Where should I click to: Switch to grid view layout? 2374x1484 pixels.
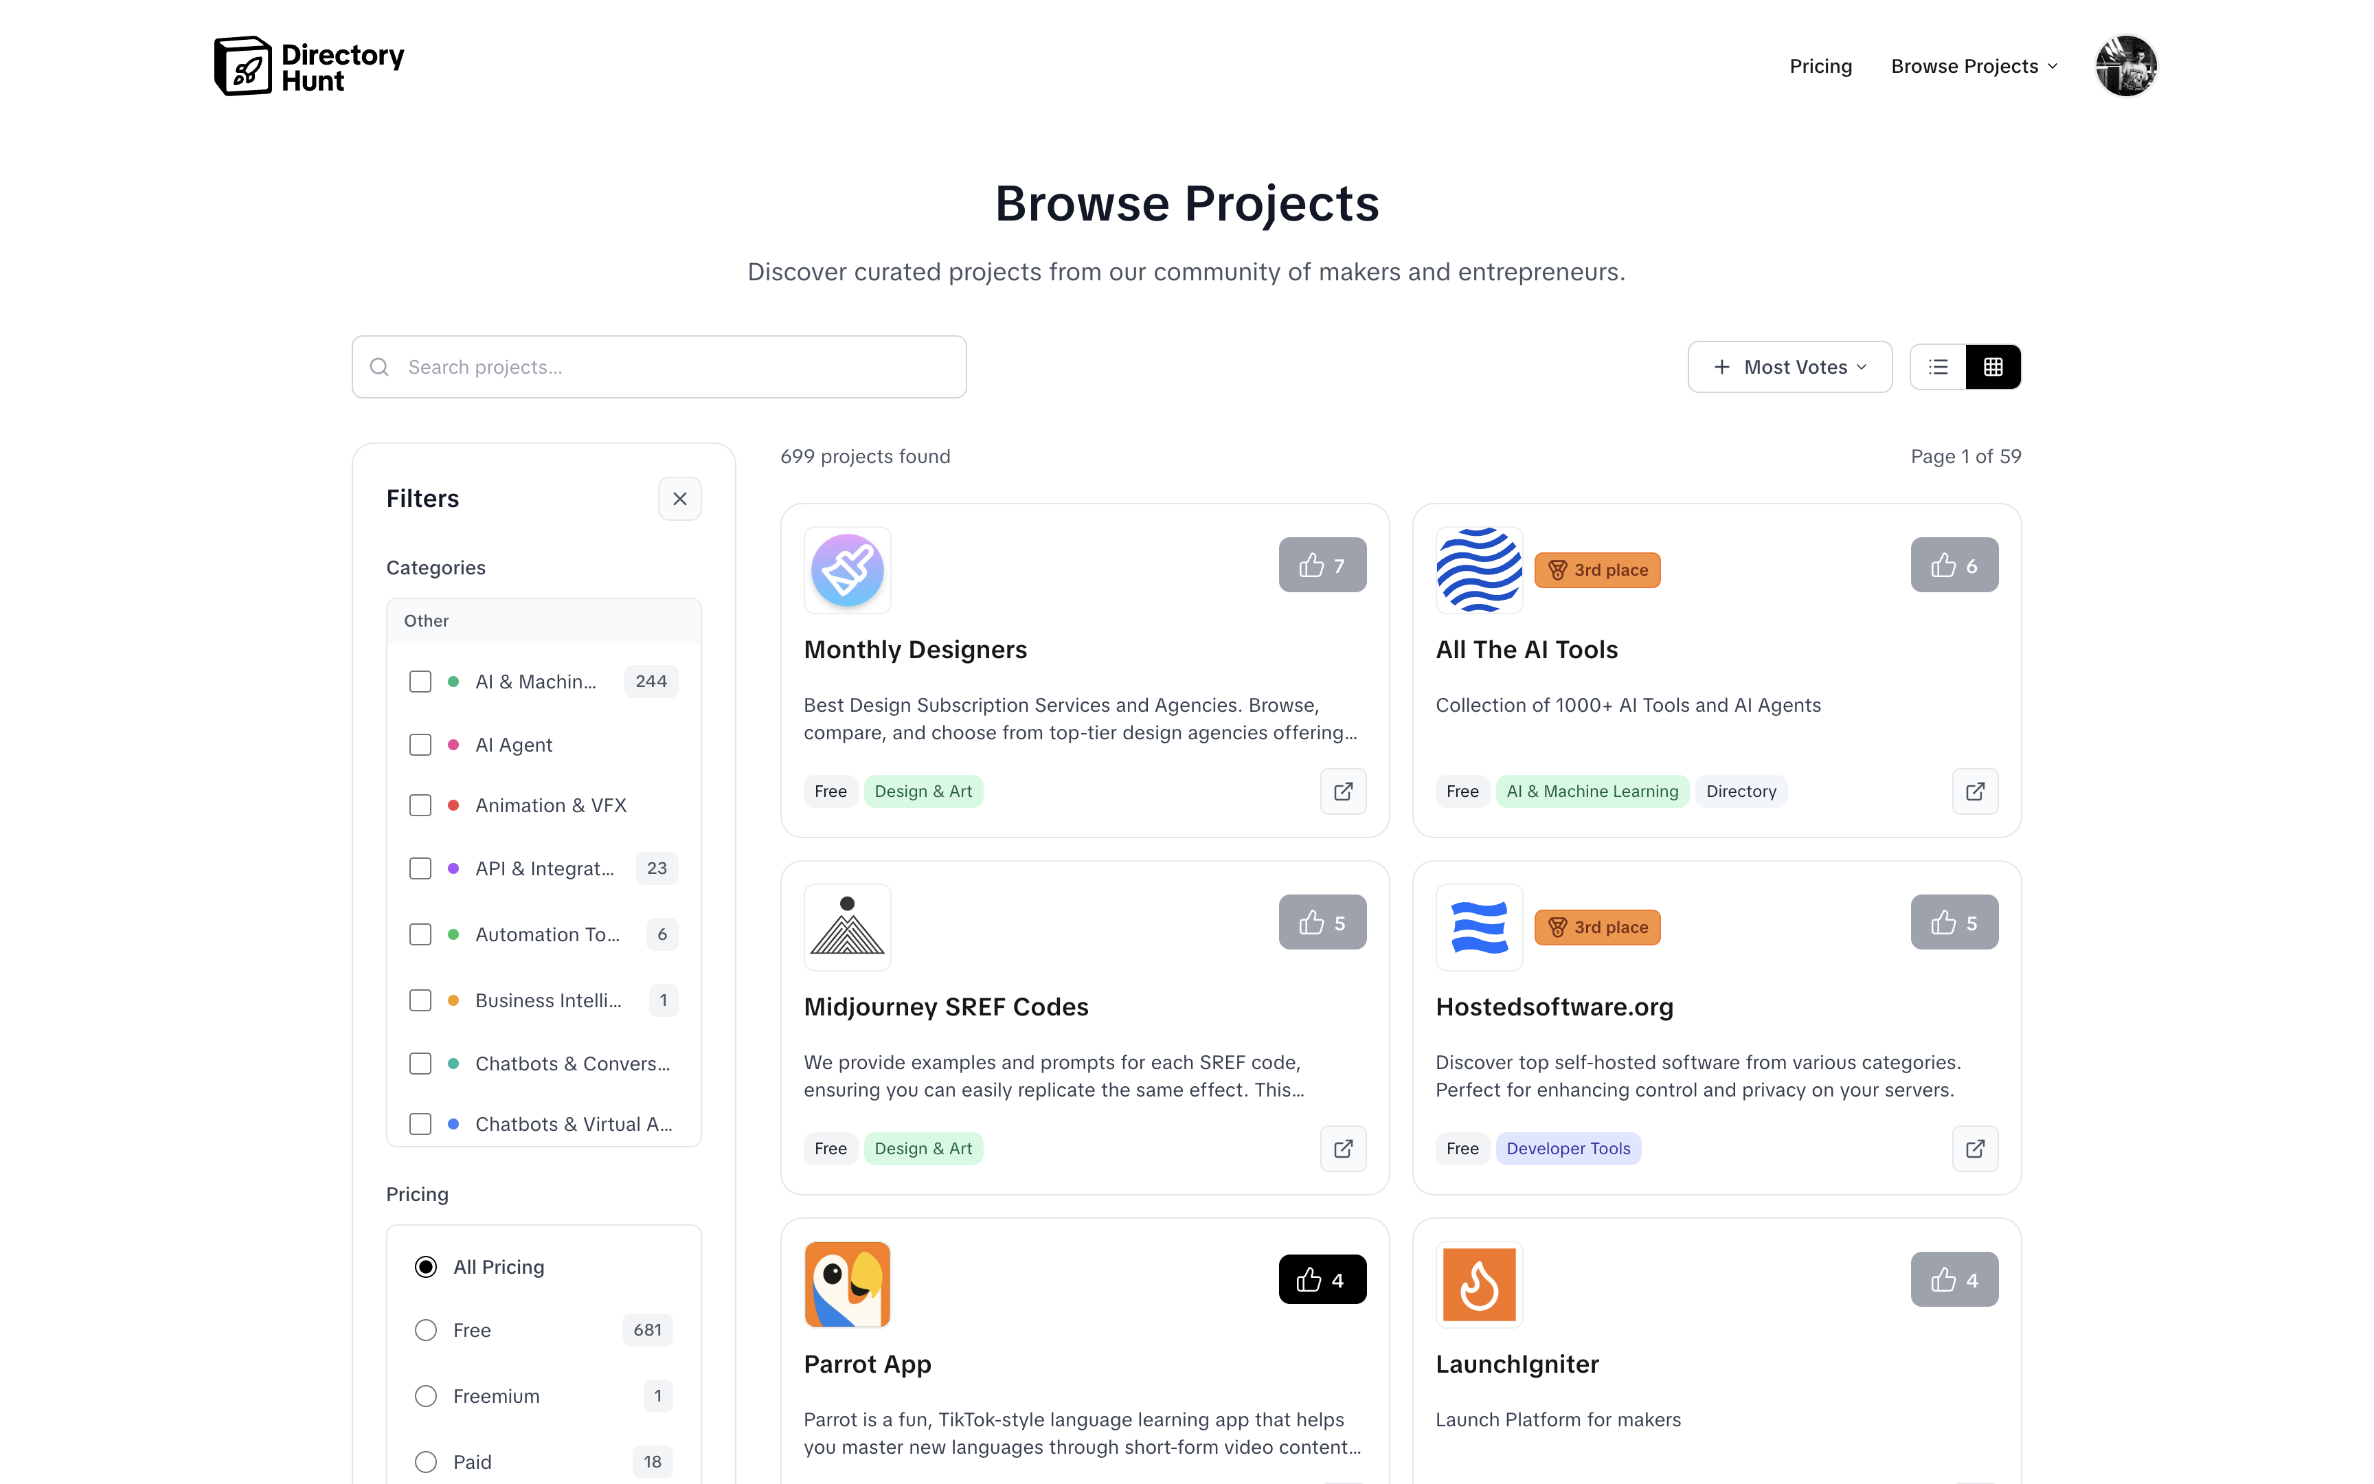pyautogui.click(x=1992, y=367)
